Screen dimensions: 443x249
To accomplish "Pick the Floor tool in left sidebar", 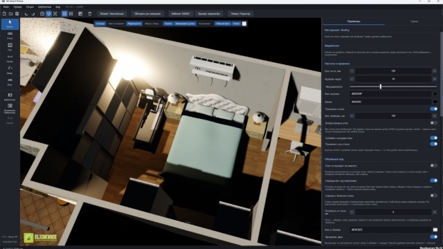I will pos(10,47).
